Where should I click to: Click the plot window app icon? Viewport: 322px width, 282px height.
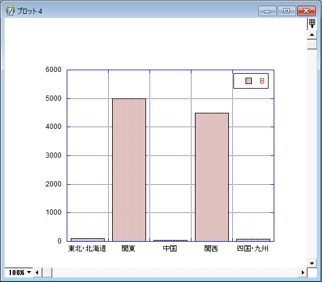10,11
